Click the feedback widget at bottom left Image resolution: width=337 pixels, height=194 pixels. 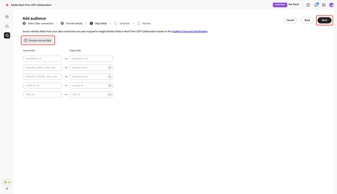pos(7,182)
